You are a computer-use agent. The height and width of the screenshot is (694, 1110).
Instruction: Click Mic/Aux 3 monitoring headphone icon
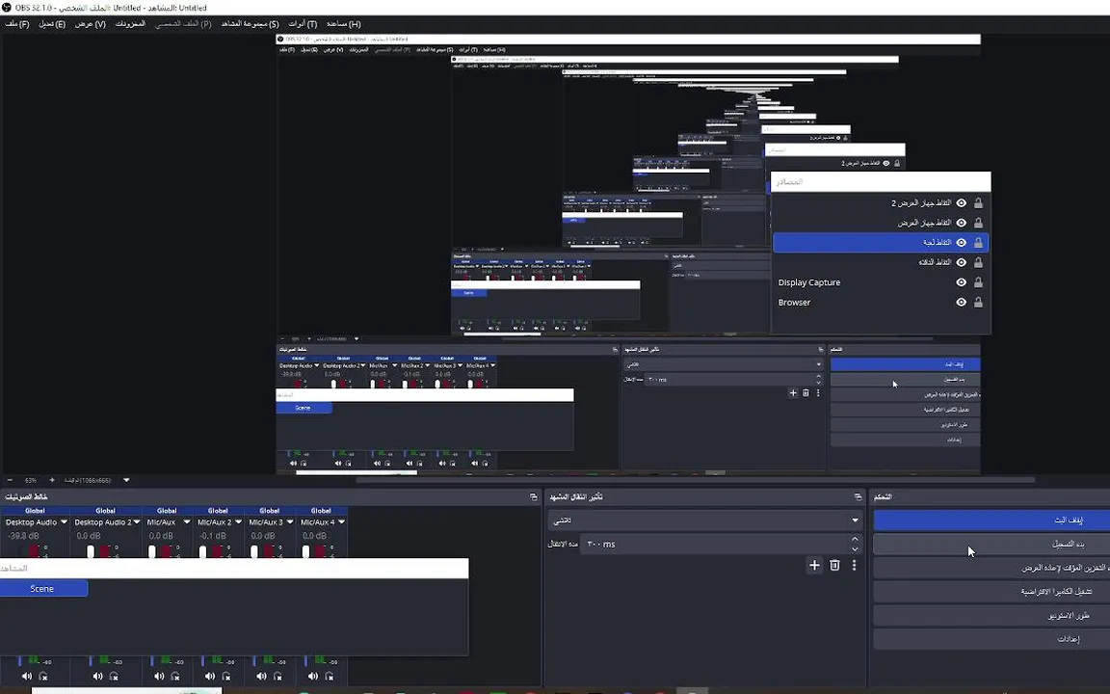(278, 677)
